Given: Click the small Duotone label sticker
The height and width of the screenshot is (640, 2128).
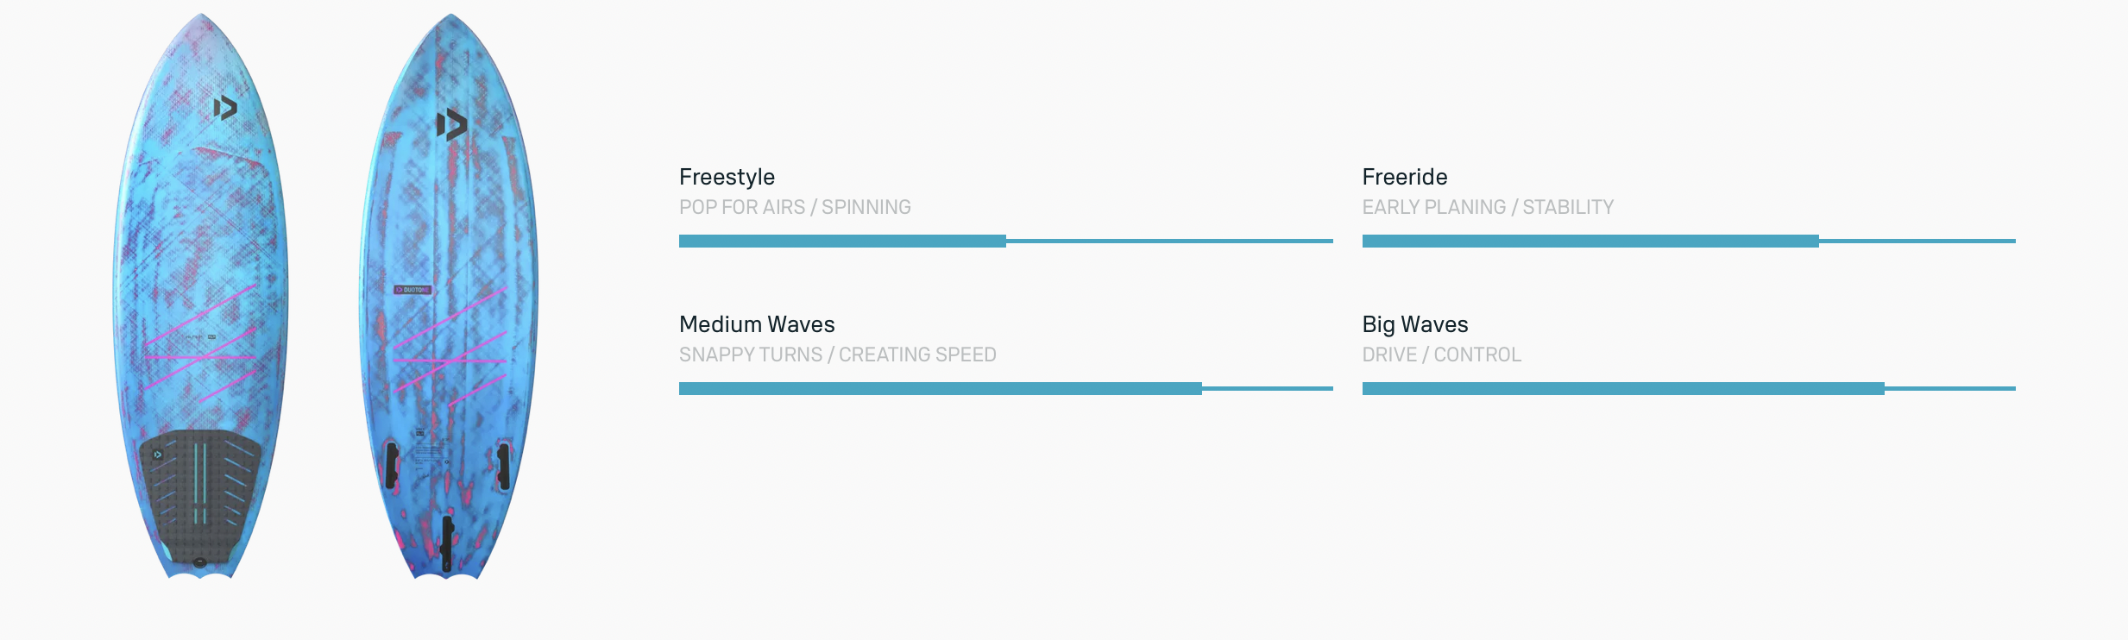Looking at the screenshot, I should click(412, 290).
